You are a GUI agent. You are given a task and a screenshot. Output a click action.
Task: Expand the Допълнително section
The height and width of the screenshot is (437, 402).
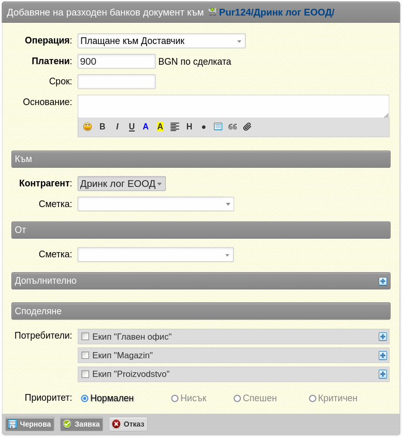click(383, 281)
